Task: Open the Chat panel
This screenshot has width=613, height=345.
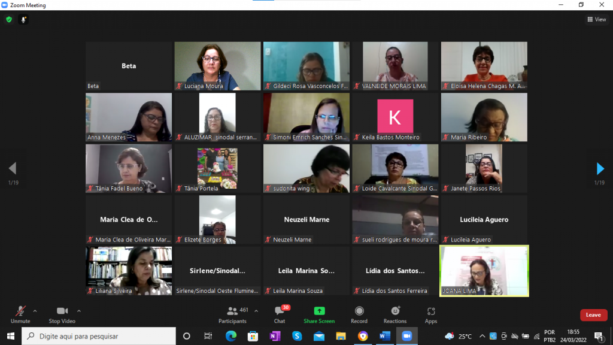Action: click(x=280, y=314)
